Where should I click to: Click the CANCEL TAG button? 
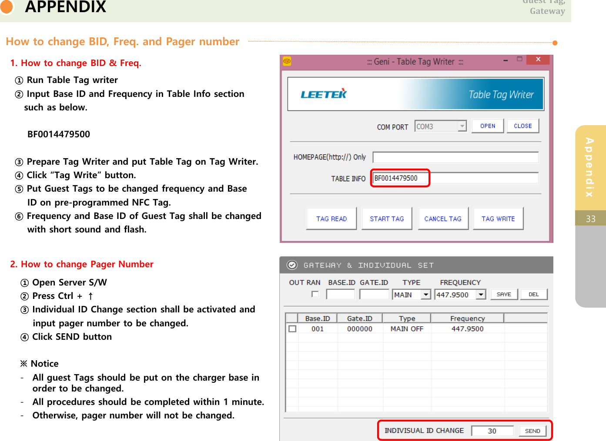tap(443, 219)
